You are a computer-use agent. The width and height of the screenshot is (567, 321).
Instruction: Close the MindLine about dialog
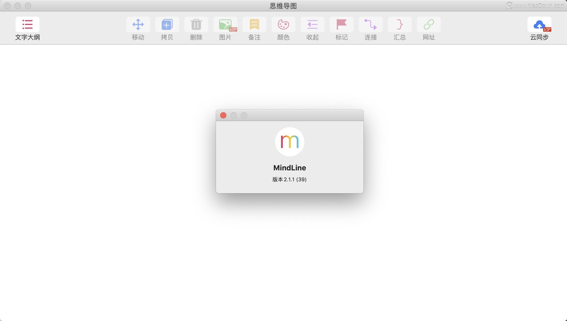click(x=223, y=115)
